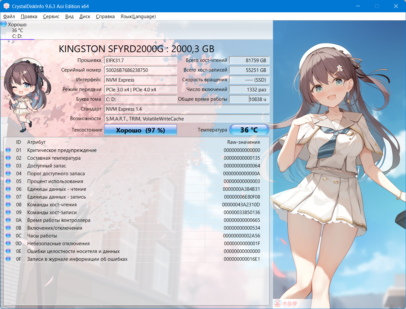Click the Атрибут column header
This screenshot has width=406, height=309.
36,142
